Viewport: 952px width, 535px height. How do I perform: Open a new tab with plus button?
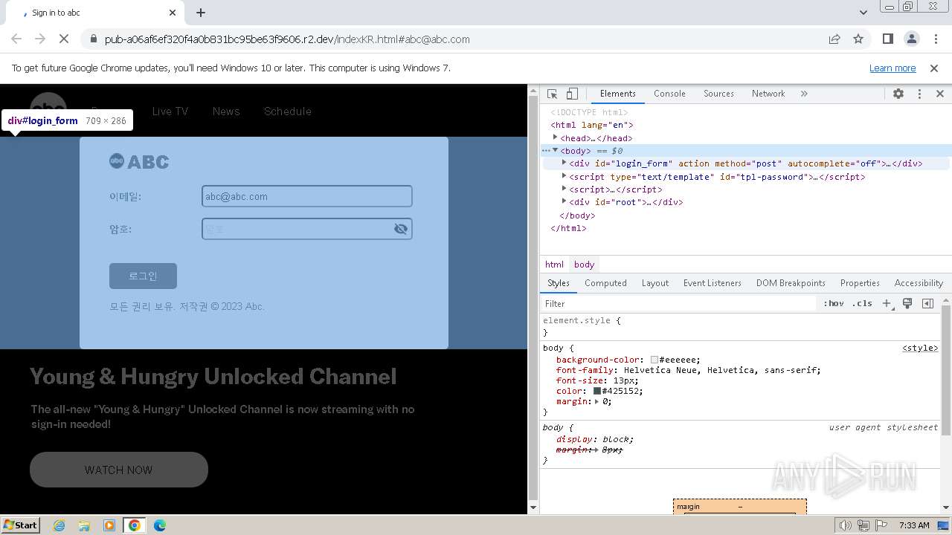click(201, 13)
